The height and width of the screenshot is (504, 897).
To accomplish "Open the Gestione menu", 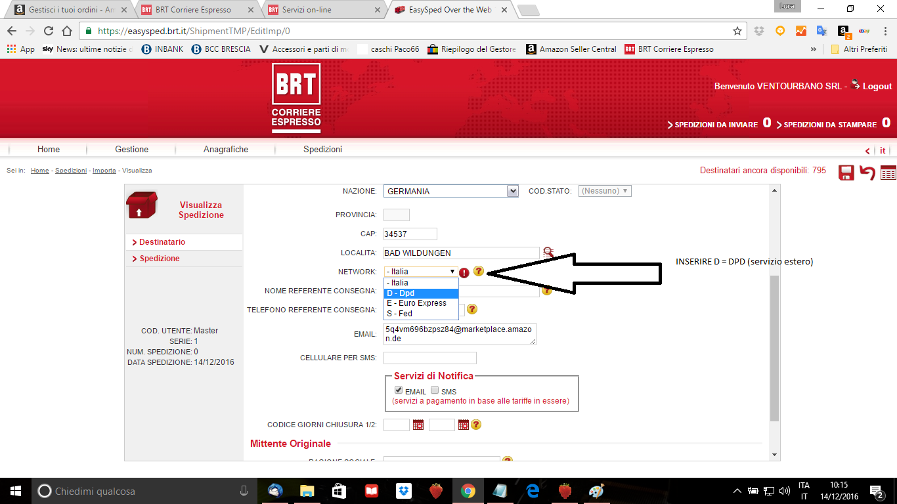I will (x=132, y=150).
